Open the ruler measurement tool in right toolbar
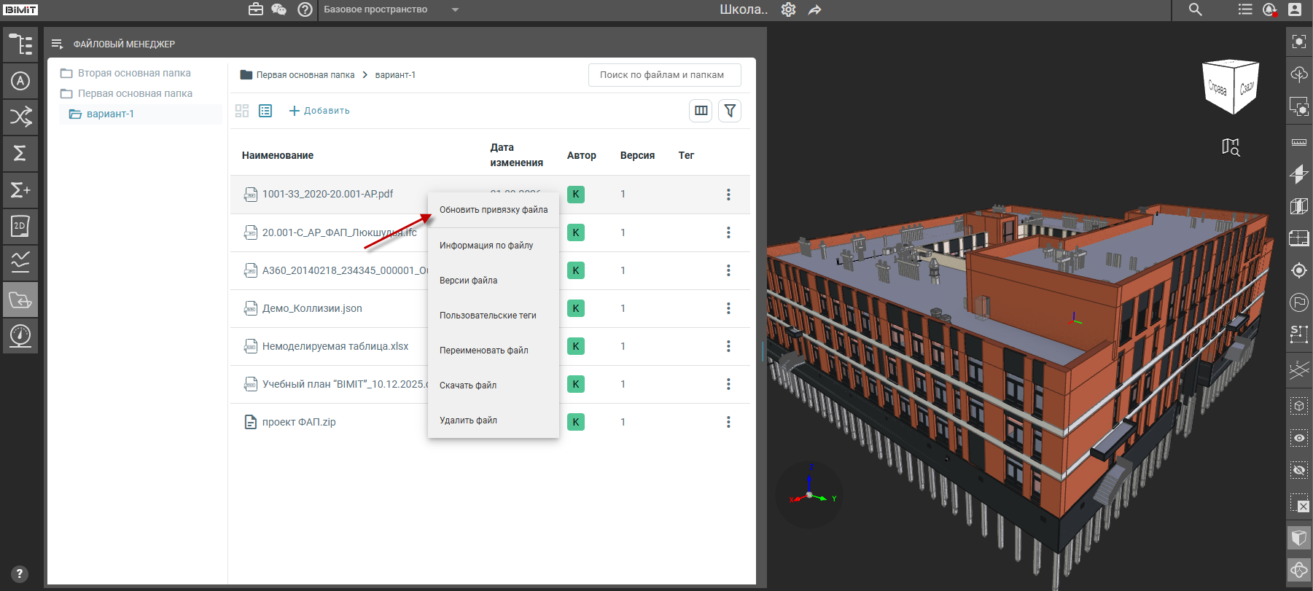This screenshot has height=591, width=1313. coord(1299,142)
